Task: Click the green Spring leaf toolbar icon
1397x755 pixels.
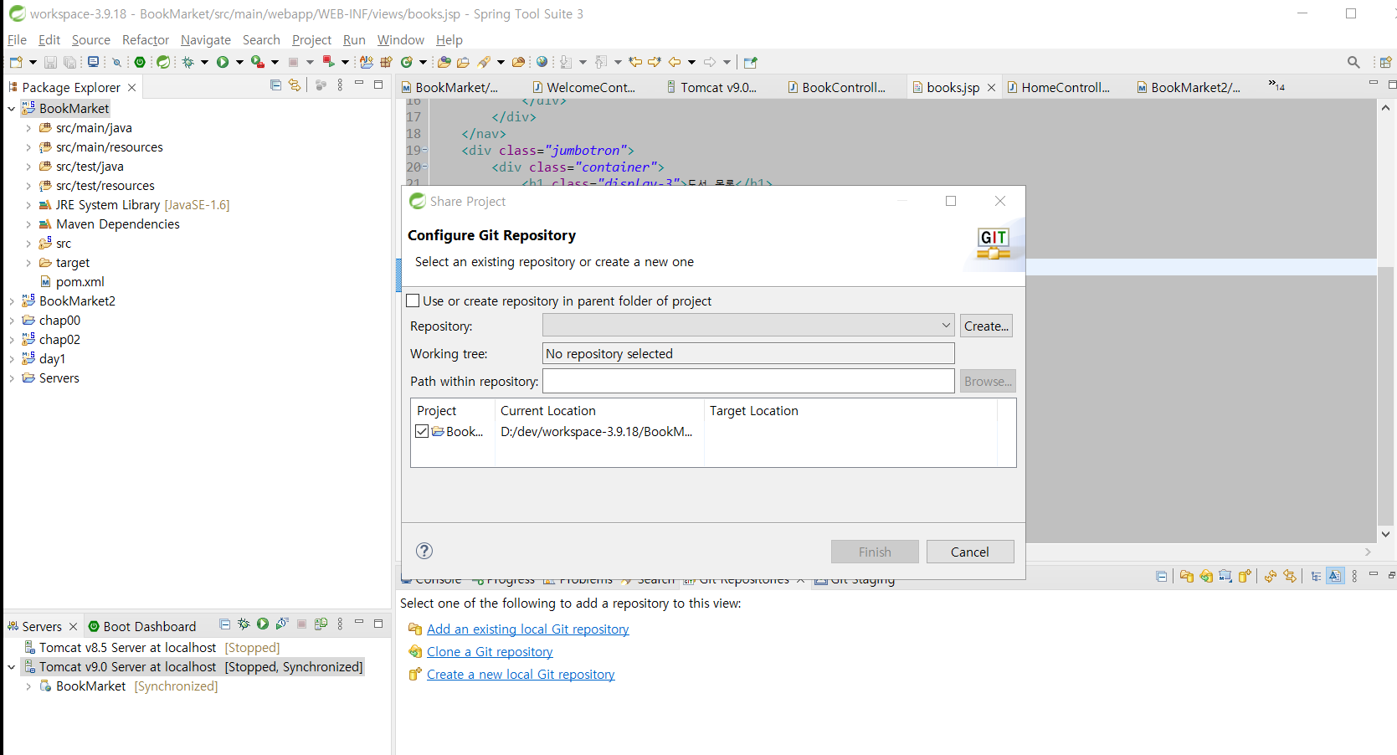Action: 163,62
